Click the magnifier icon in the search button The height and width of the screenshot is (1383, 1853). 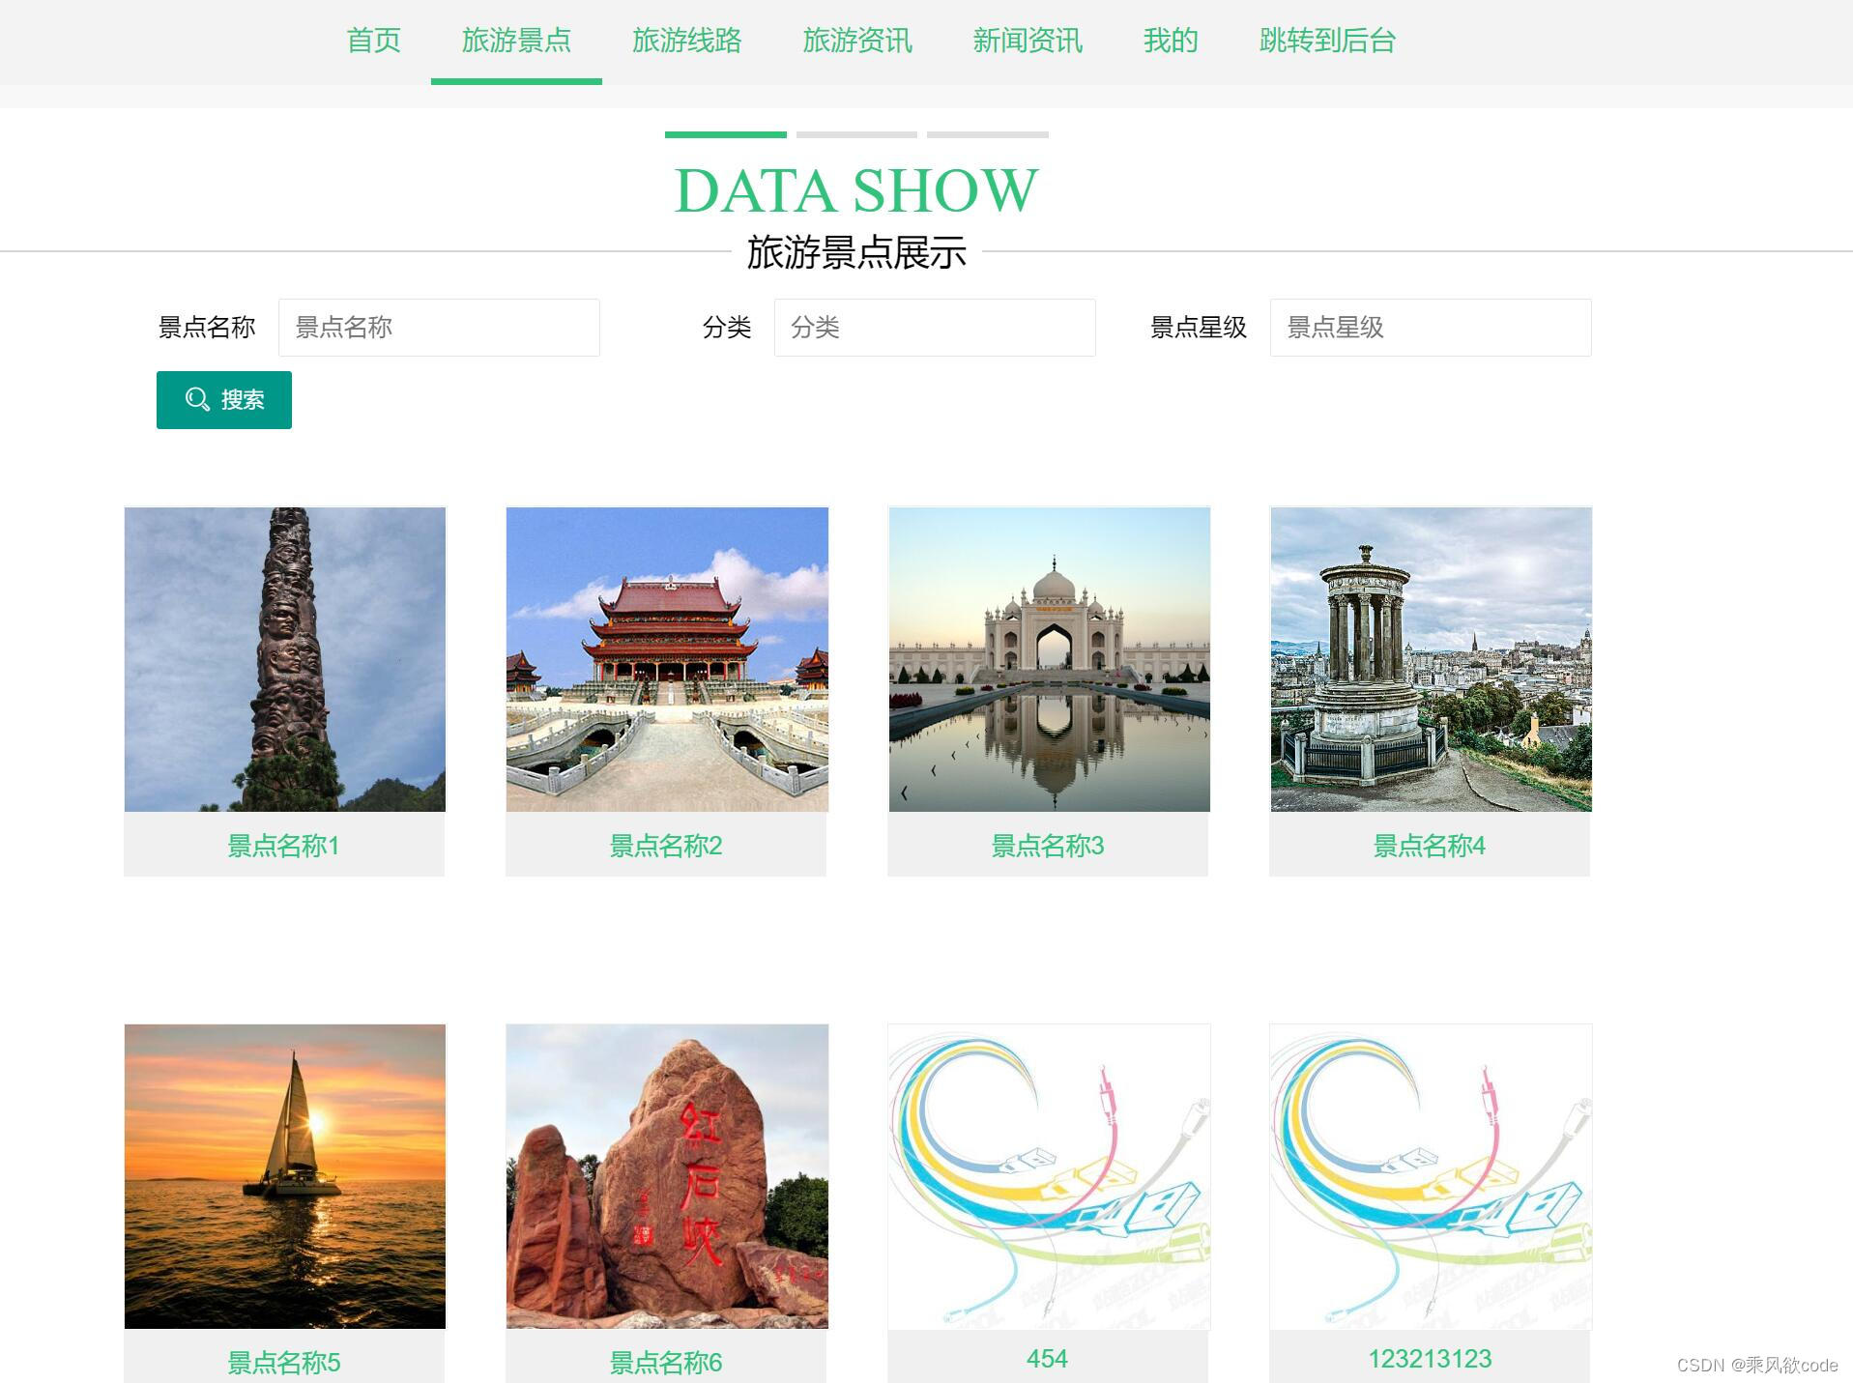click(198, 399)
